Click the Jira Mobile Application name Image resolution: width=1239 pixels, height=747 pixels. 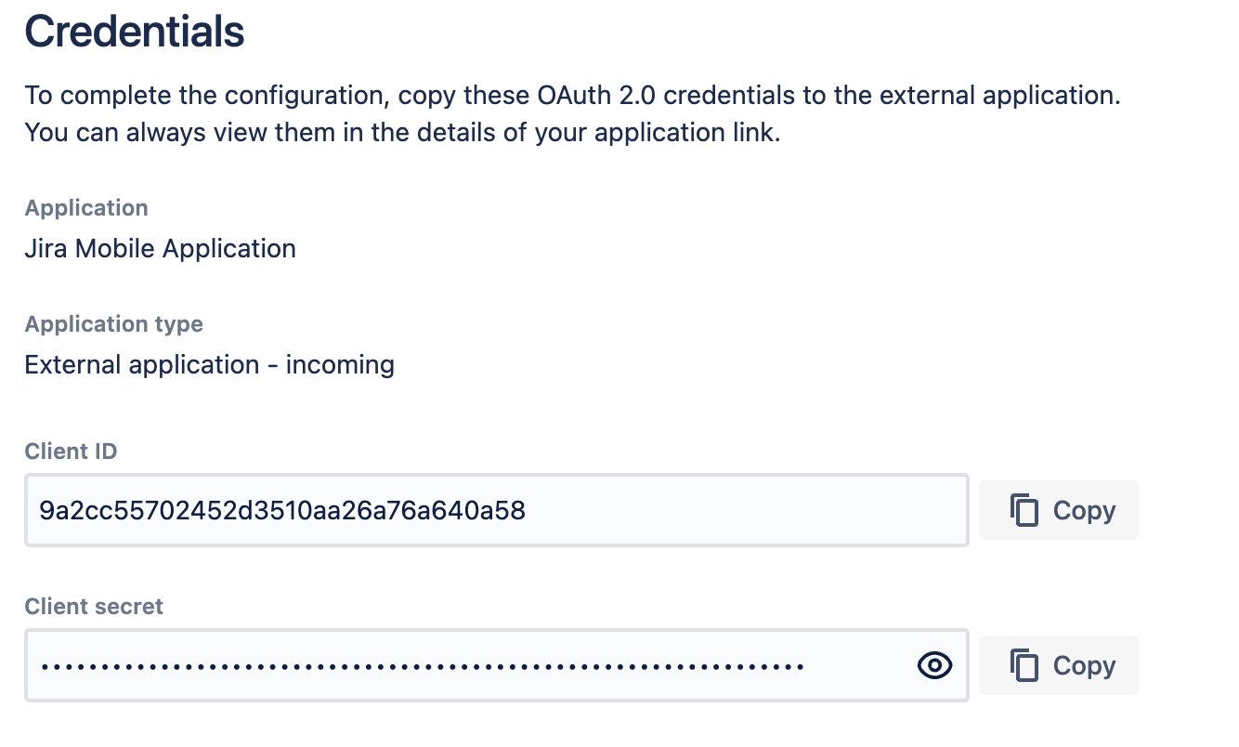point(161,249)
